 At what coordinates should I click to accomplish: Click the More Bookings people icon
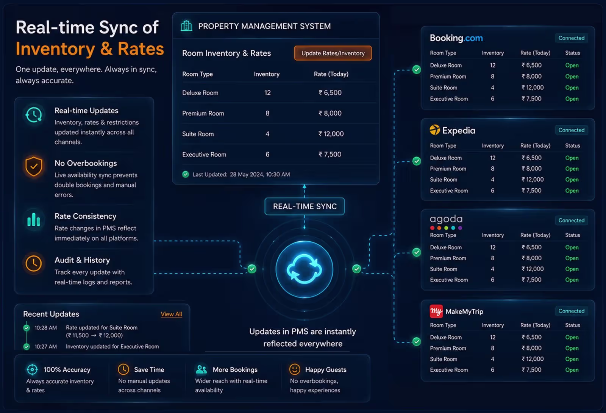tap(201, 369)
